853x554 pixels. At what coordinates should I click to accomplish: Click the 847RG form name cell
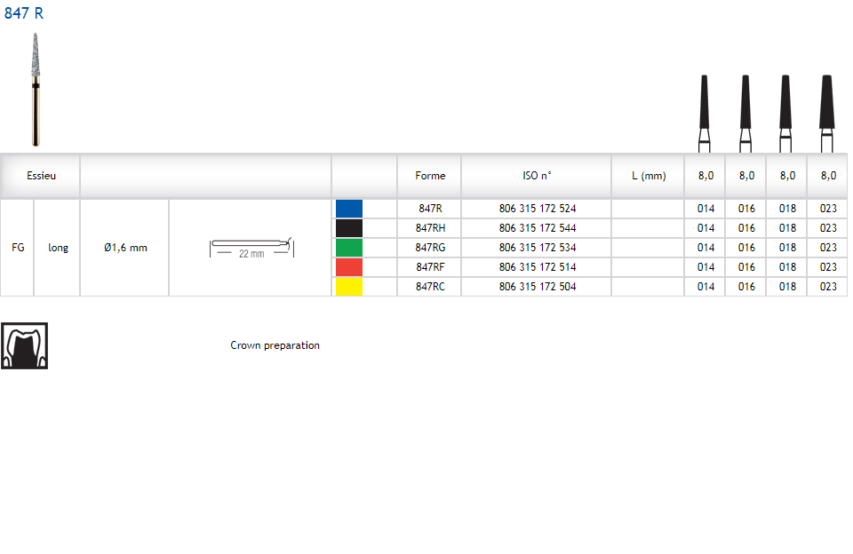point(430,248)
